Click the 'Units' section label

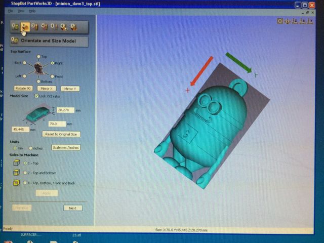[15, 142]
